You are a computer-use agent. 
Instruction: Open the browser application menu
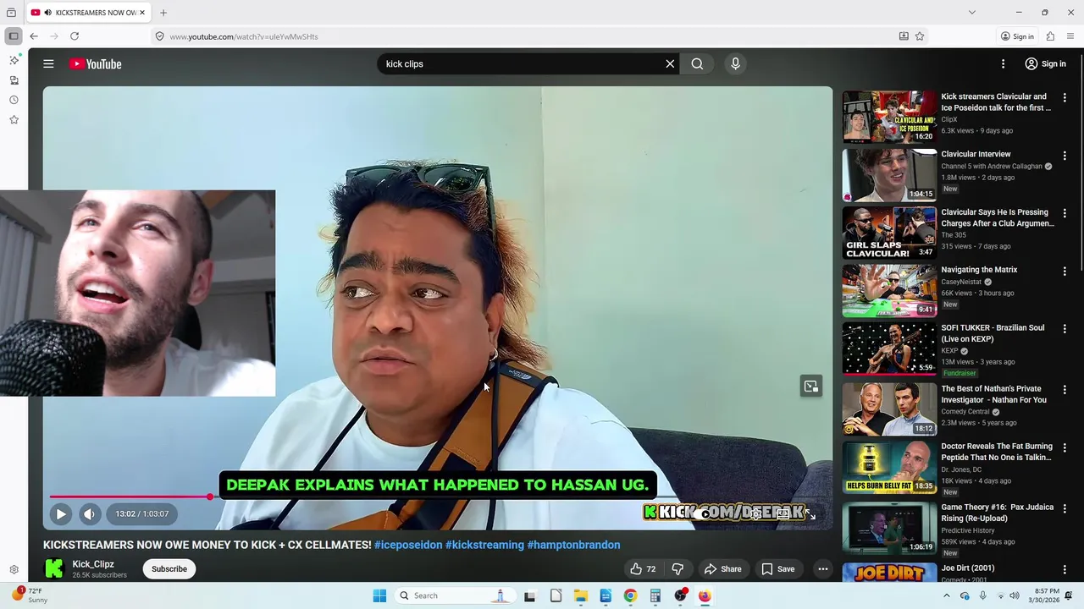[1070, 36]
